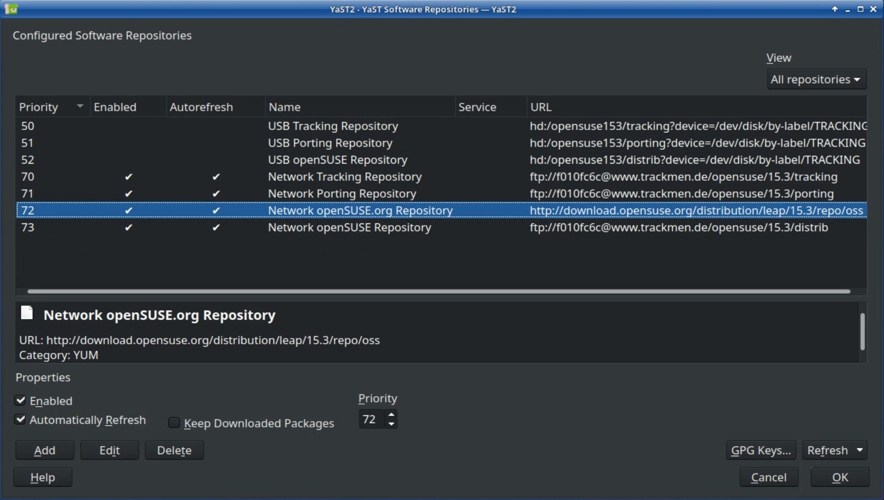Select the USB Porting Repository row
The height and width of the screenshot is (500, 884).
pyautogui.click(x=330, y=143)
